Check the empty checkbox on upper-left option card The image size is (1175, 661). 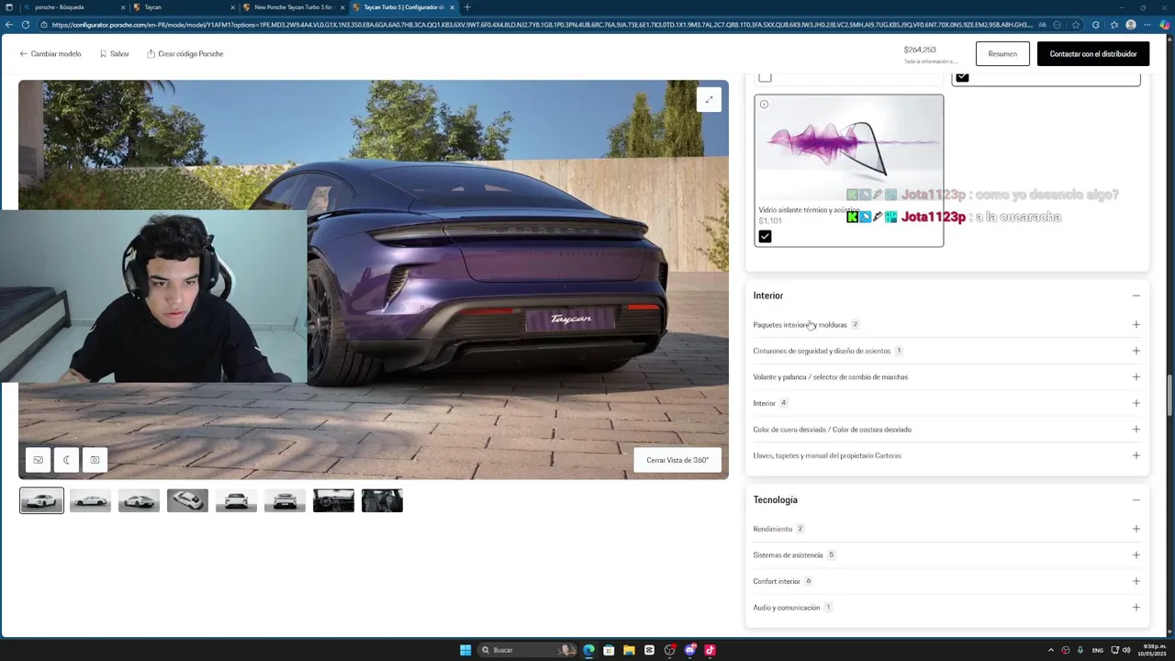(x=765, y=77)
